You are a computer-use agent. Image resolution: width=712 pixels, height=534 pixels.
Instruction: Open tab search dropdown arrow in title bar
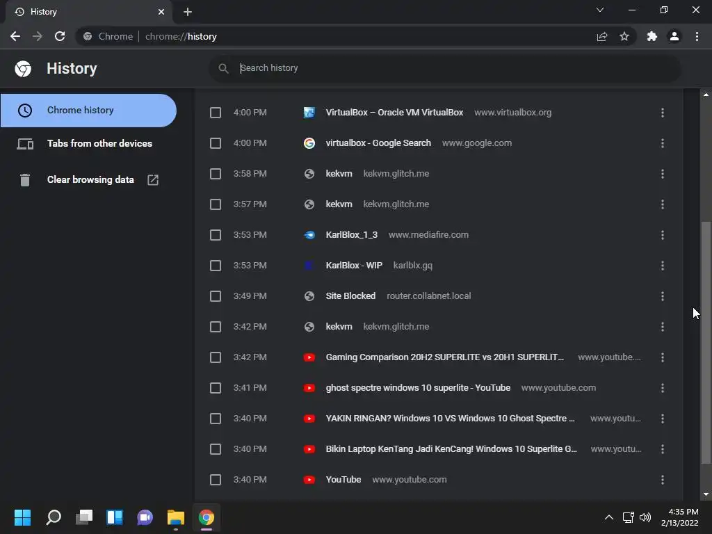[600, 10]
